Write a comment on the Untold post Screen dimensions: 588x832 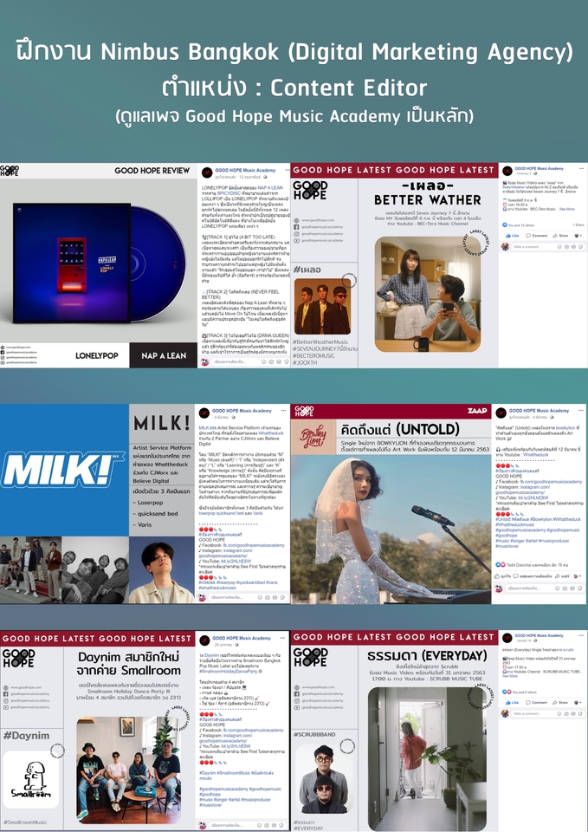[x=545, y=588]
